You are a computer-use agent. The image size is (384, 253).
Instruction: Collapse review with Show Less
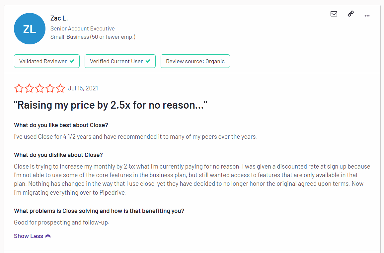click(x=29, y=236)
